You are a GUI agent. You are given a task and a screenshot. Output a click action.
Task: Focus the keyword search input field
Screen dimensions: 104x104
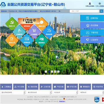pos(84,11)
